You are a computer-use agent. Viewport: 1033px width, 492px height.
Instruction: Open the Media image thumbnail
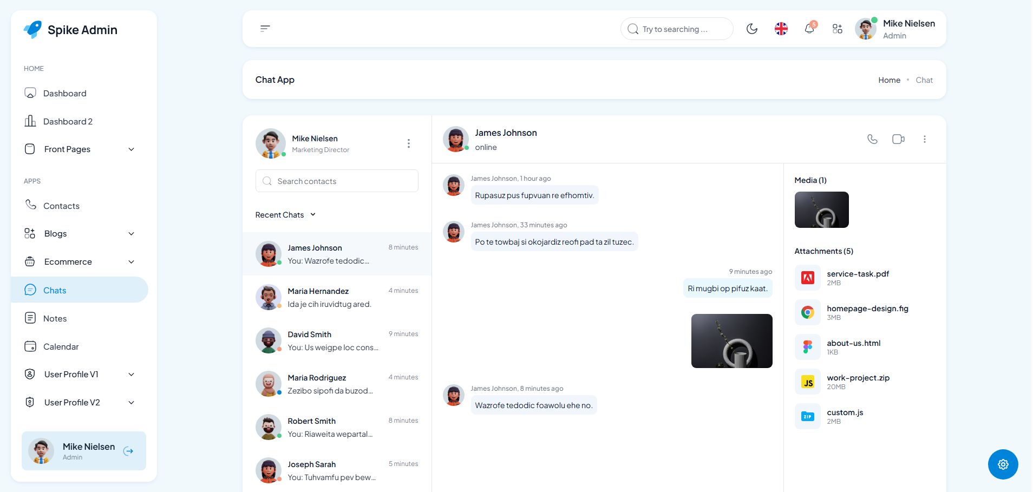821,209
